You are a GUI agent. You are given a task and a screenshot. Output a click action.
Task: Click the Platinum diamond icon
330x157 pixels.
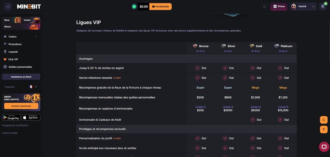276,46
